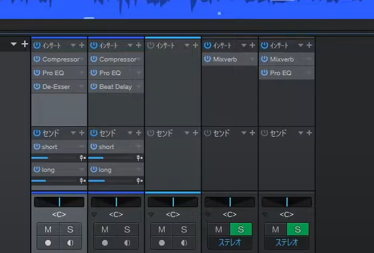Open Pro EQ editor on the last channel
Image resolution: width=374 pixels, height=253 pixels.
click(280, 73)
